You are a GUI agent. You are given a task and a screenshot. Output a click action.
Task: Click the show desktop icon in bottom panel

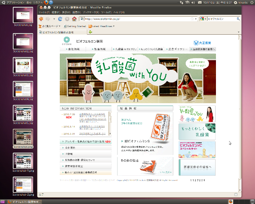point(2,202)
